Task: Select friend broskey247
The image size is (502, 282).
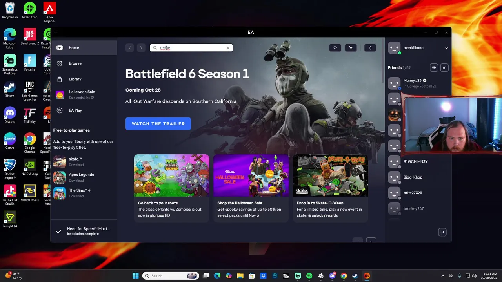Action: [x=418, y=208]
